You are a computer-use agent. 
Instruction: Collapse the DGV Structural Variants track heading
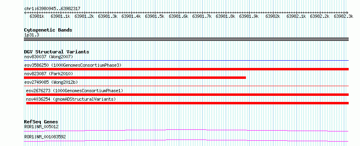point(57,52)
